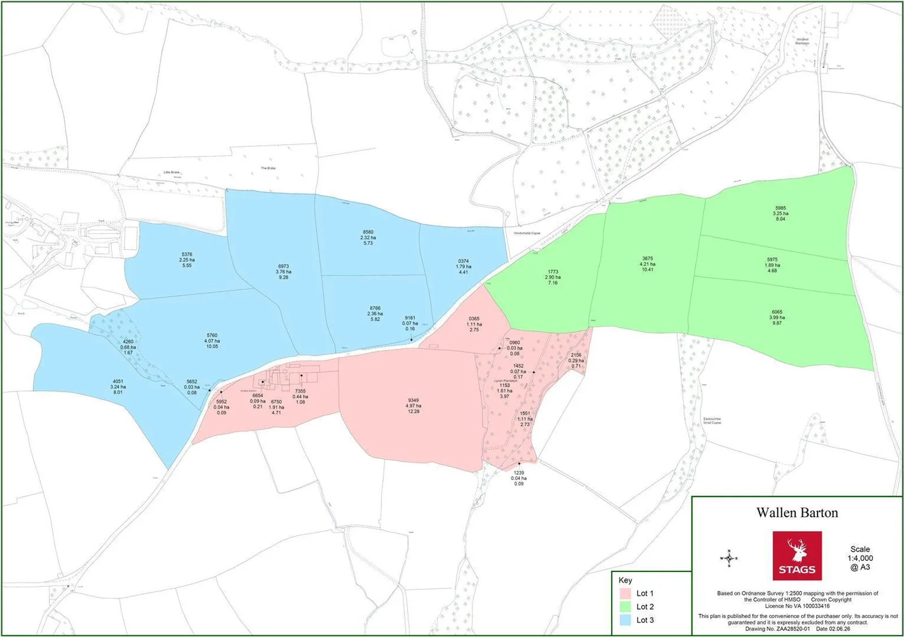Click the Eastcombe Small Copse label
This screenshot has width=904, height=637.
click(712, 421)
